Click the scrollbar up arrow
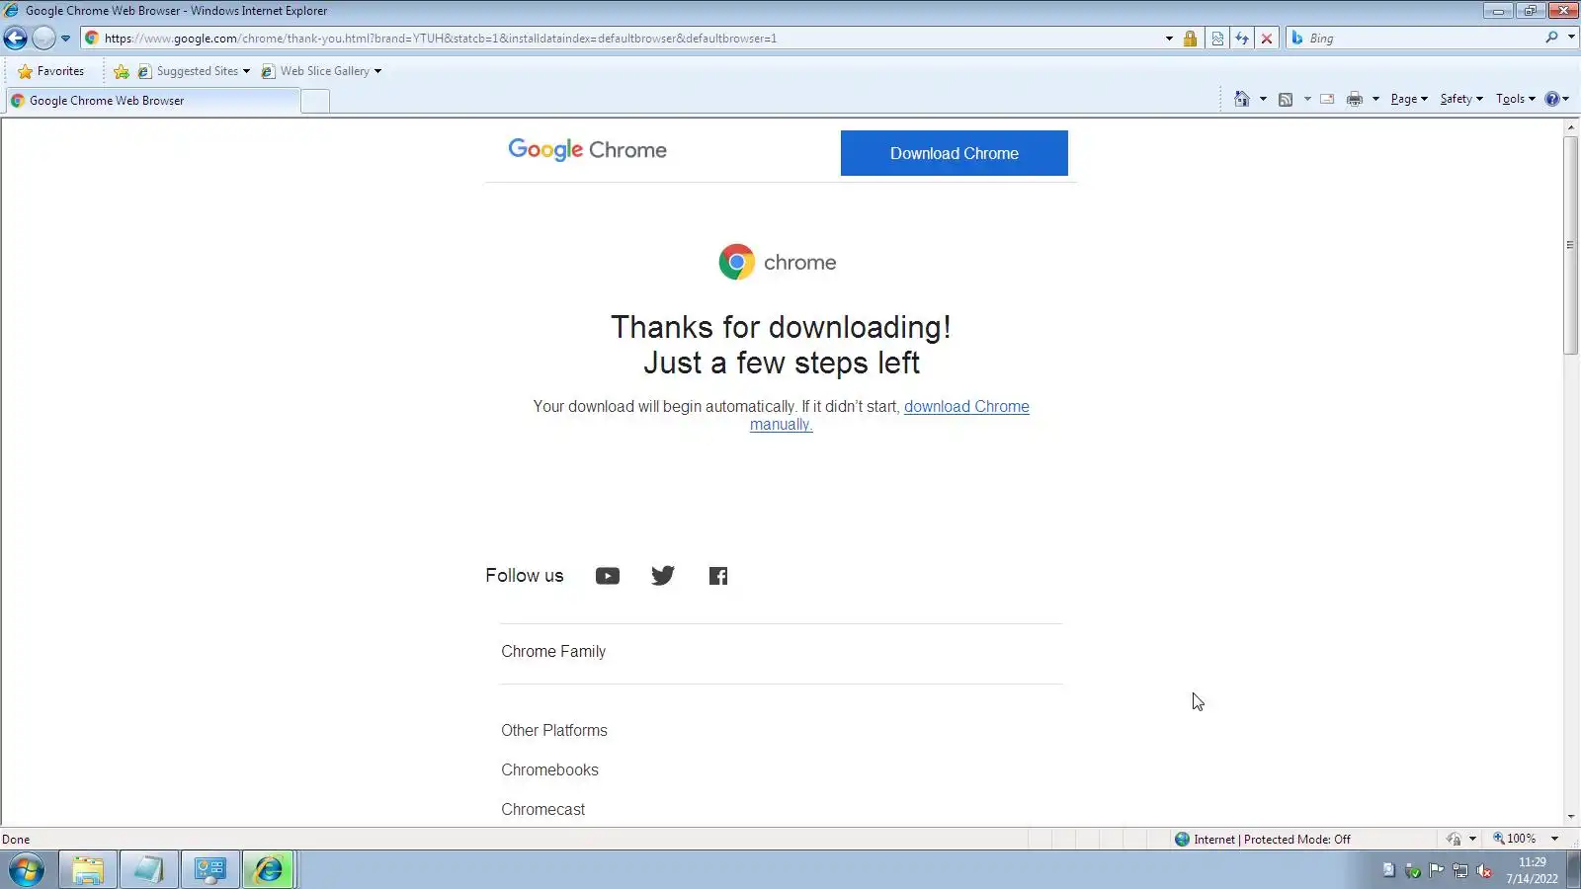 (1570, 127)
